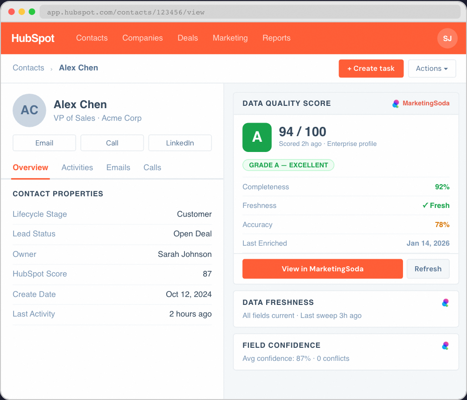
Task: Open the Contacts nav menu
Action: [92, 38]
